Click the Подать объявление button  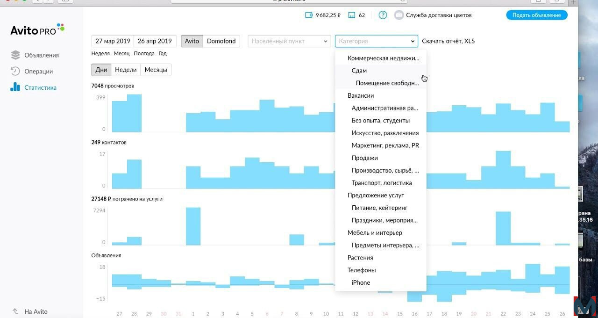[536, 15]
